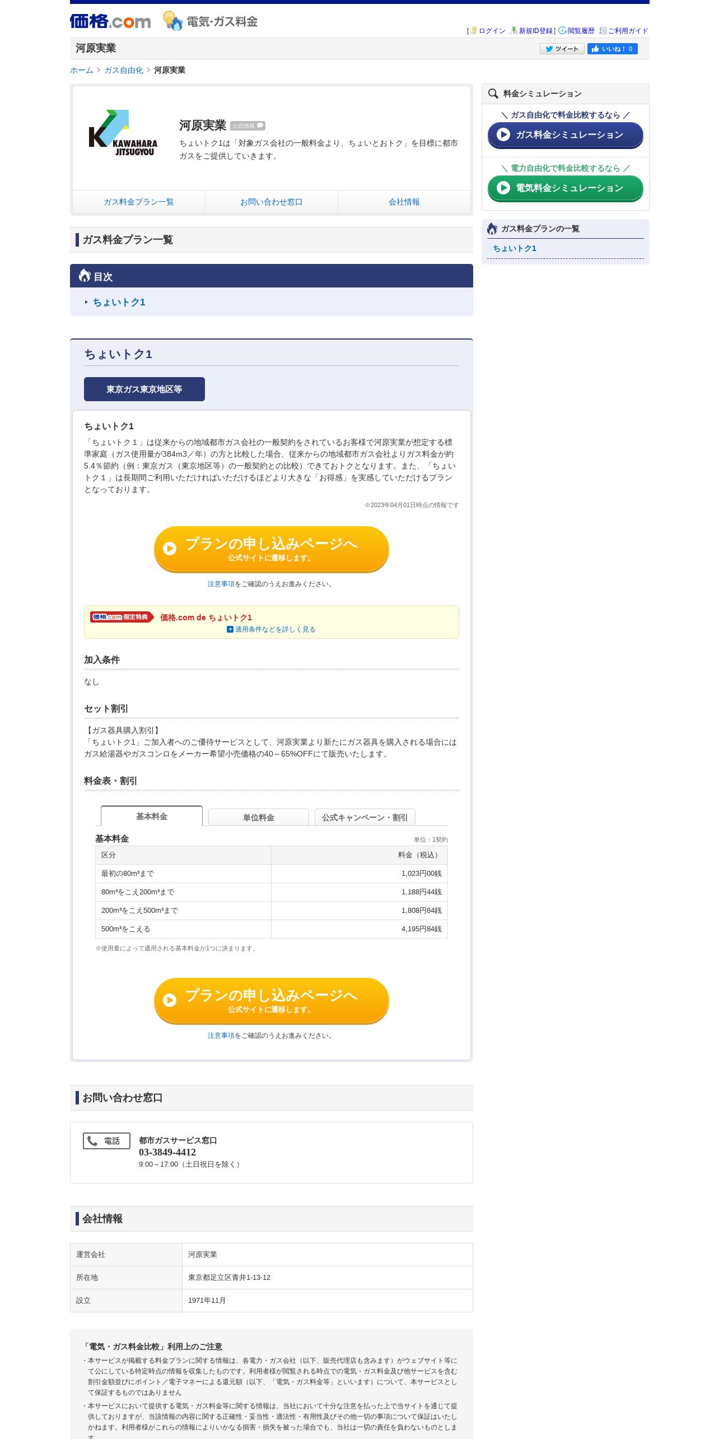Image resolution: width=719 pixels, height=1439 pixels.
Task: Open 会社情報 navigation link
Action: [404, 202]
